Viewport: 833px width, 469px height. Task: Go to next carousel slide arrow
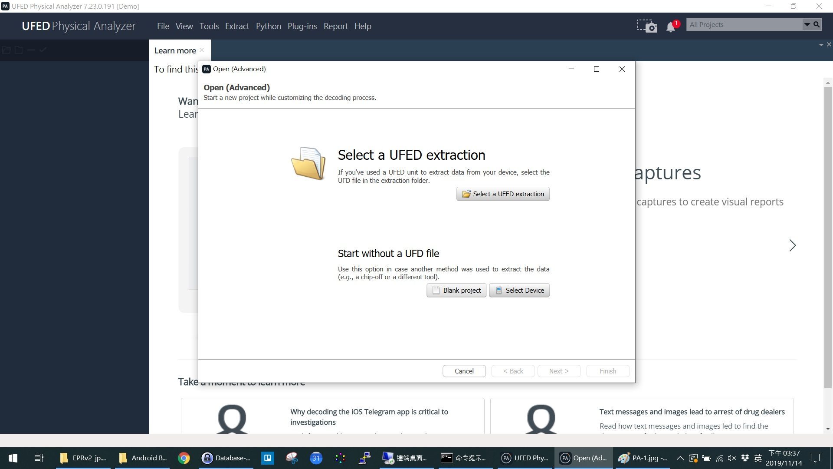coord(792,245)
